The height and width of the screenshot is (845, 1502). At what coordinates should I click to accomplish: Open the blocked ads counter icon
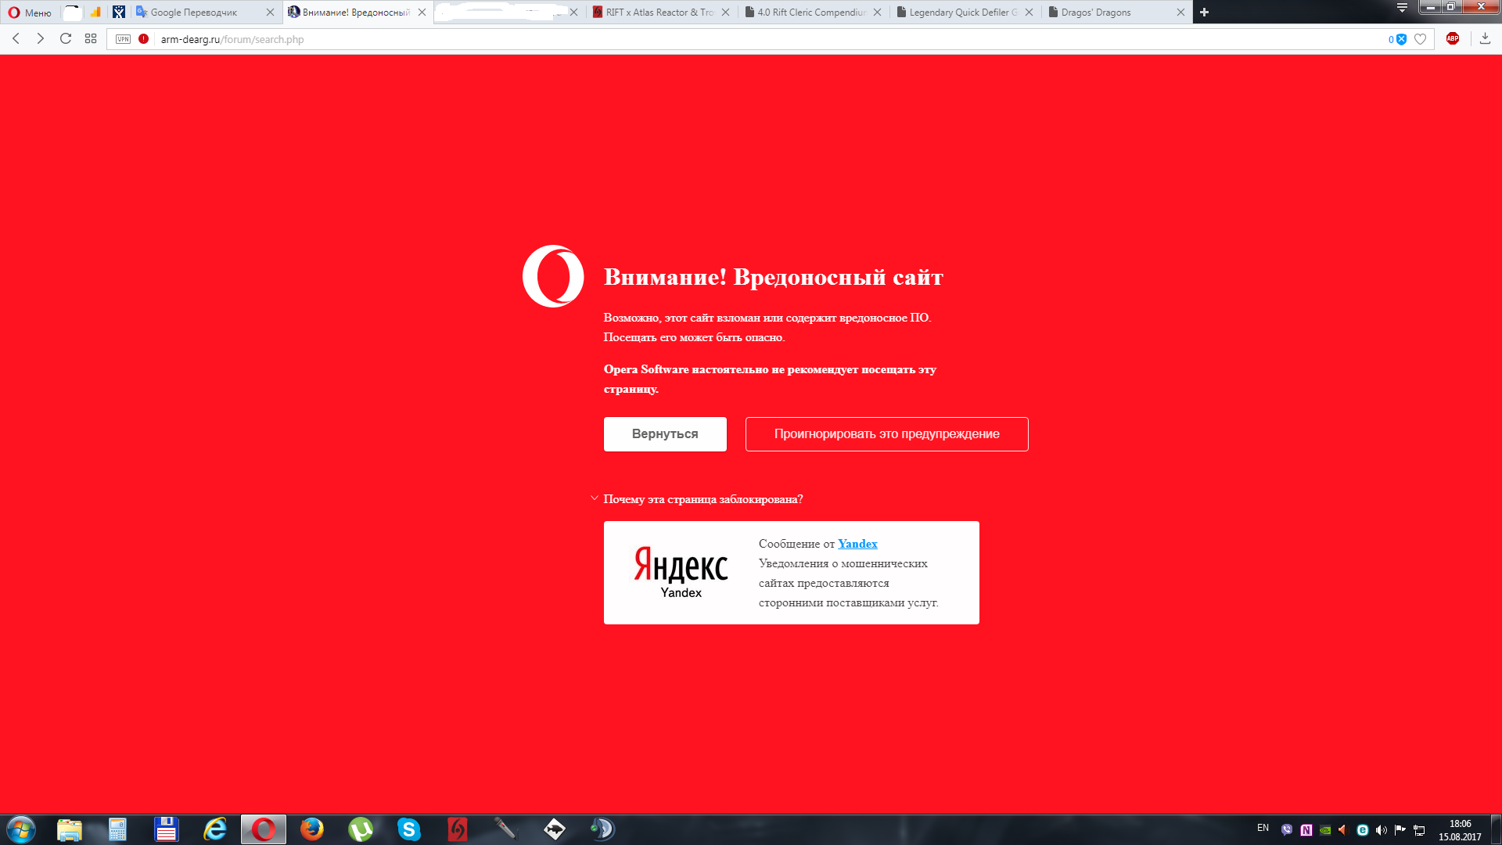(x=1397, y=39)
